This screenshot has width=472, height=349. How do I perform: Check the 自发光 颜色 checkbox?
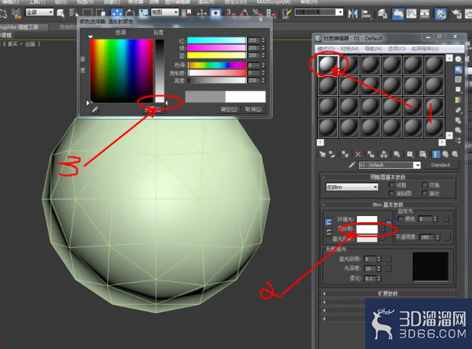401,219
